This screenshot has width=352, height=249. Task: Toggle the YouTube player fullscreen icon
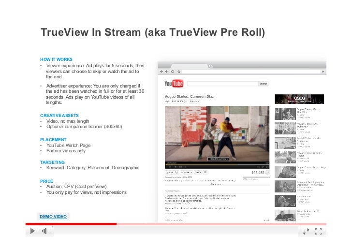tap(267, 167)
